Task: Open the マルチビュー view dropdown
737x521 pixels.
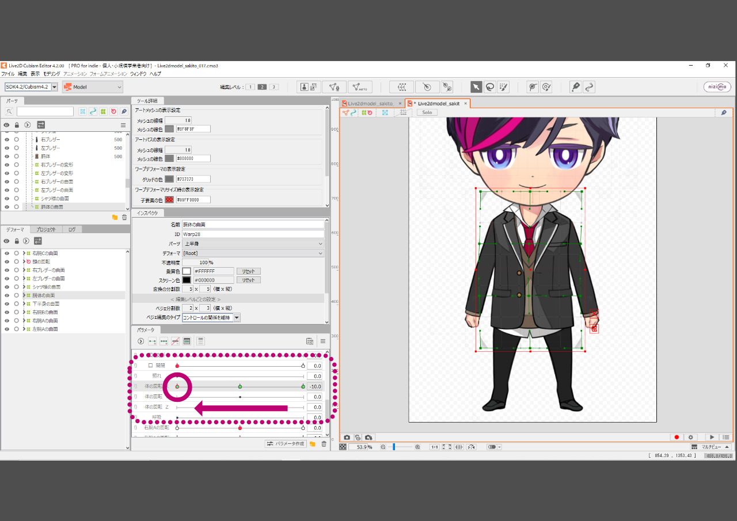Action: [711, 447]
